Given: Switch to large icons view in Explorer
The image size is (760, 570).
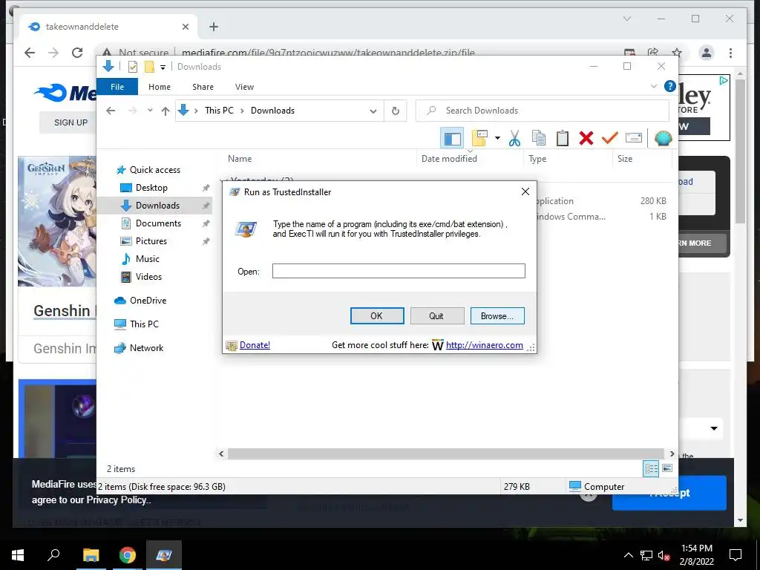Looking at the screenshot, I should [x=667, y=468].
